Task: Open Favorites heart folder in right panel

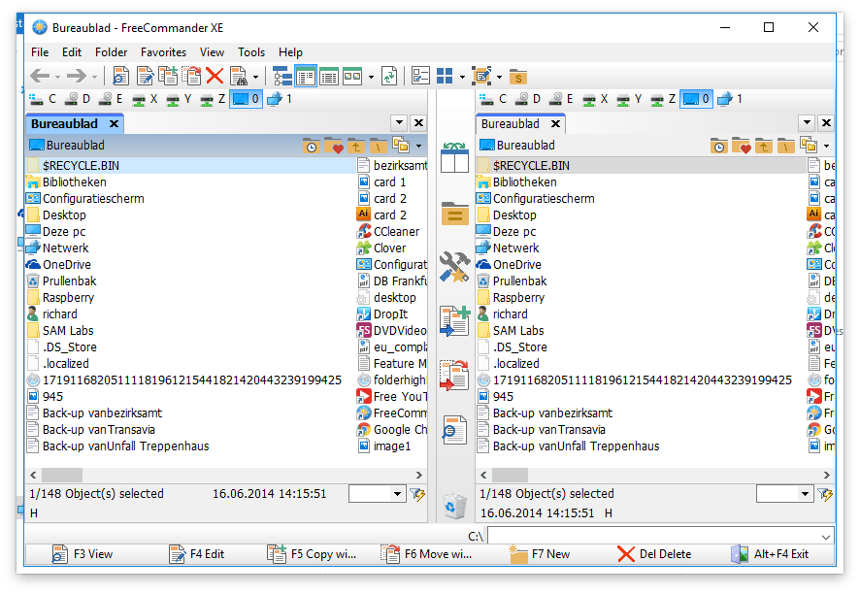Action: coord(741,146)
